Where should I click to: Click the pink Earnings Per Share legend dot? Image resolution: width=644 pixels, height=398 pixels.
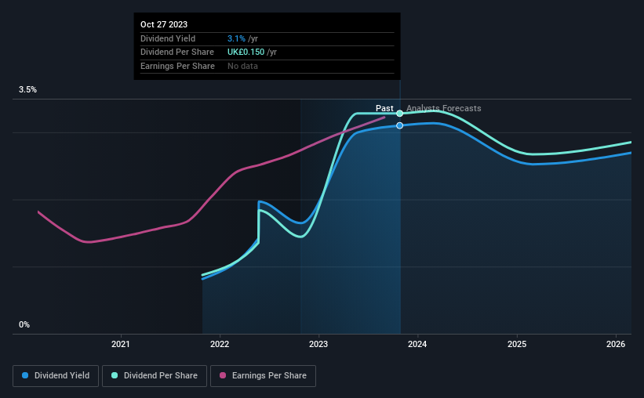pos(223,375)
